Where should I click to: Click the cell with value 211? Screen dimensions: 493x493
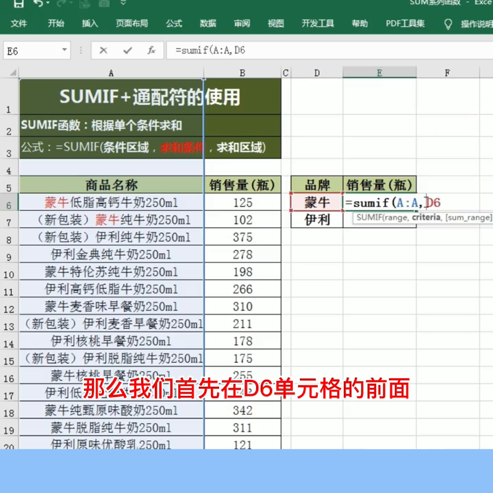pyautogui.click(x=242, y=323)
